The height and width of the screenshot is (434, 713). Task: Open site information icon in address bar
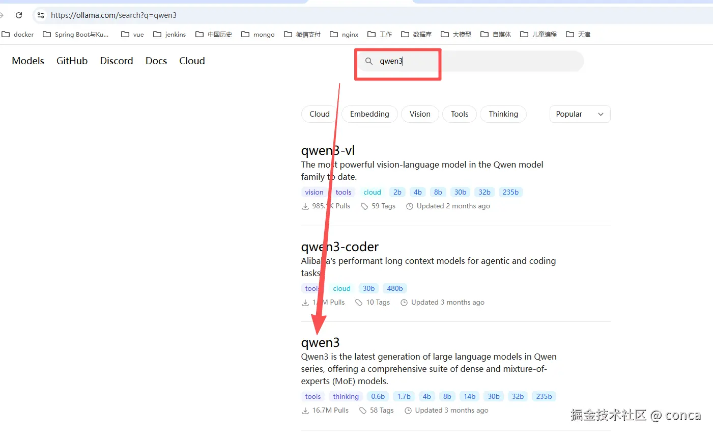click(x=41, y=15)
